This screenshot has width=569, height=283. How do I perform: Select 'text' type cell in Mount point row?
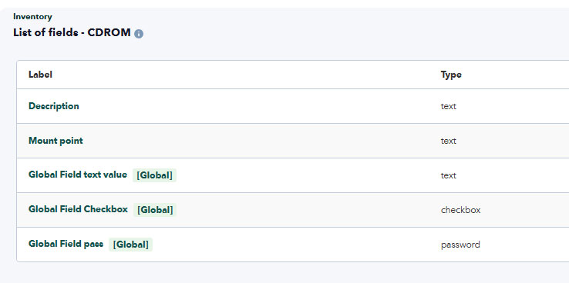tap(449, 141)
